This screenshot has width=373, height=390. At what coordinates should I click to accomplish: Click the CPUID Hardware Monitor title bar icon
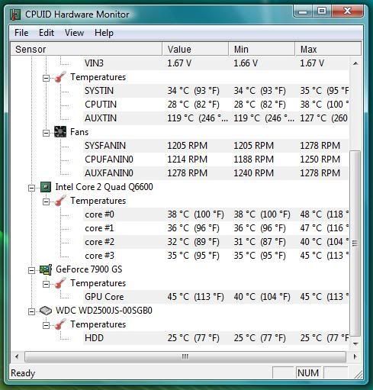pyautogui.click(x=15, y=15)
